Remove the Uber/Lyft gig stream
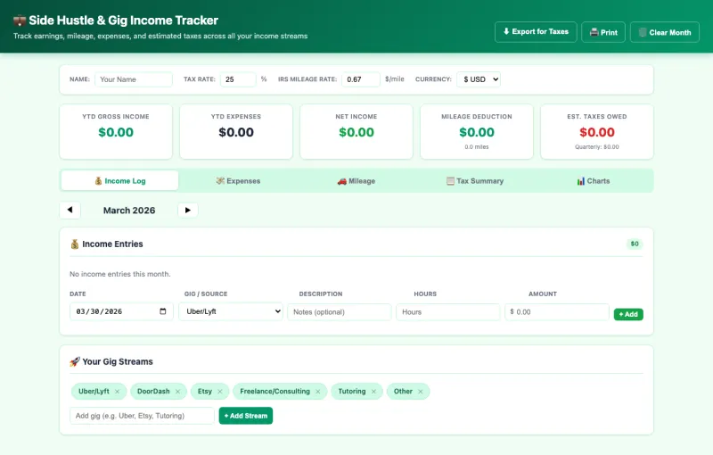The height and width of the screenshot is (455, 713). (117, 392)
